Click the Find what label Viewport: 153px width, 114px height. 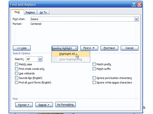tap(19, 19)
